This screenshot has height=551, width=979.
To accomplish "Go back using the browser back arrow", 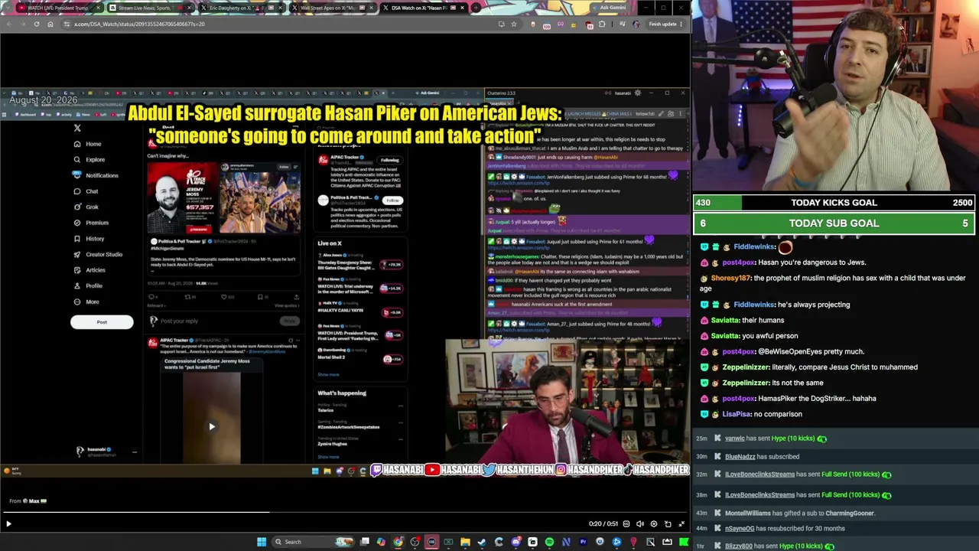I will coord(8,24).
